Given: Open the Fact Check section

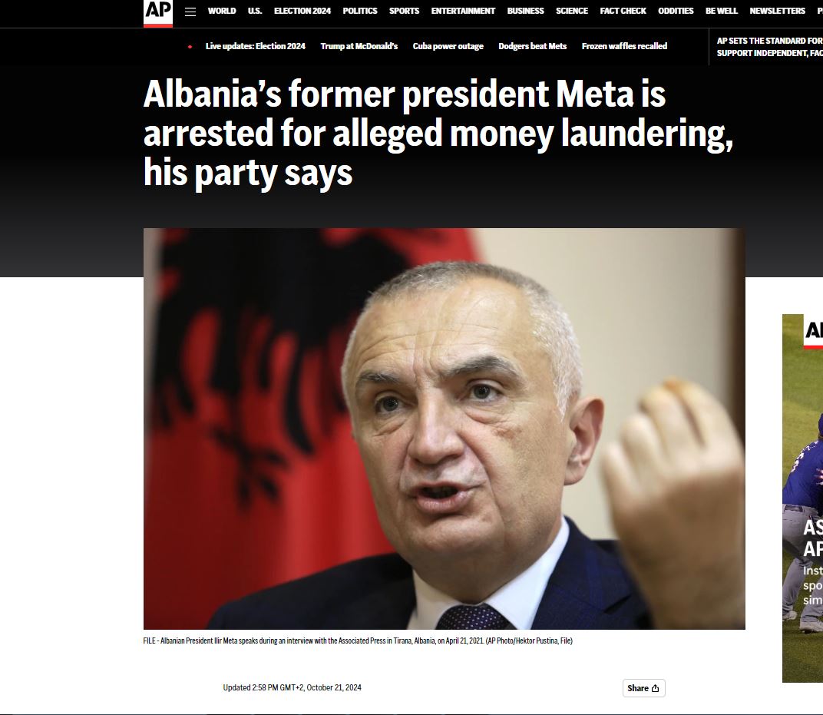Looking at the screenshot, I should tap(623, 11).
